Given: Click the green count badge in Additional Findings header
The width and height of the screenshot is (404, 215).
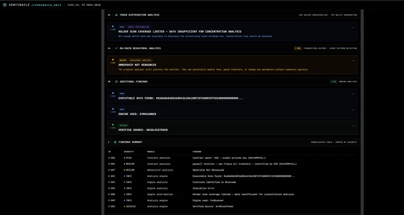Looking at the screenshot, I should click(x=334, y=82).
